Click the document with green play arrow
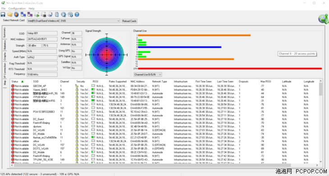Viewport: 329px width, 176px height. tap(37, 14)
